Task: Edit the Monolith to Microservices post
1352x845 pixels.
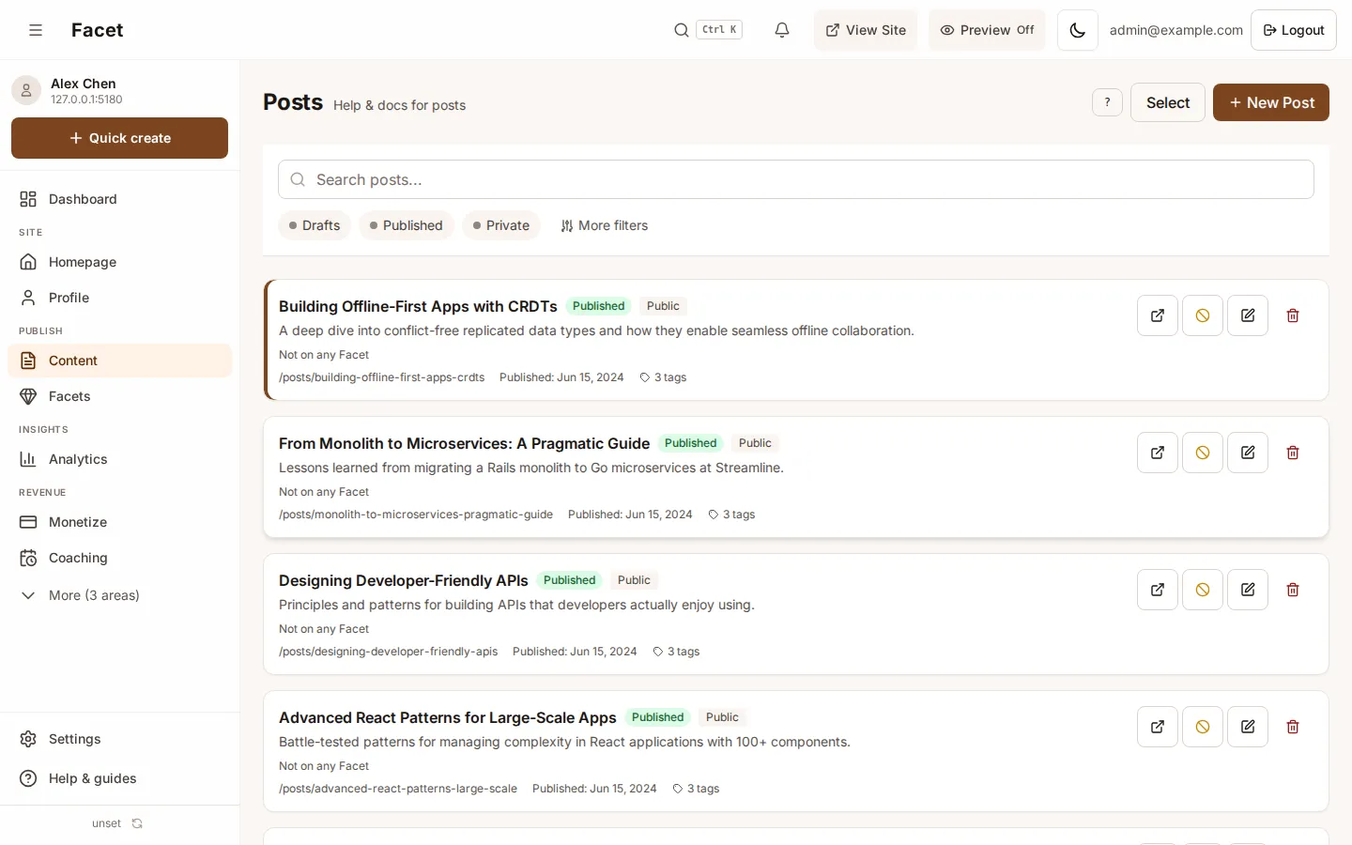Action: pos(1248,453)
